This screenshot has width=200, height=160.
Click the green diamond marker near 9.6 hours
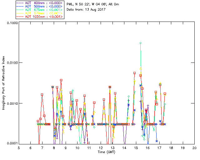click(x=72, y=90)
